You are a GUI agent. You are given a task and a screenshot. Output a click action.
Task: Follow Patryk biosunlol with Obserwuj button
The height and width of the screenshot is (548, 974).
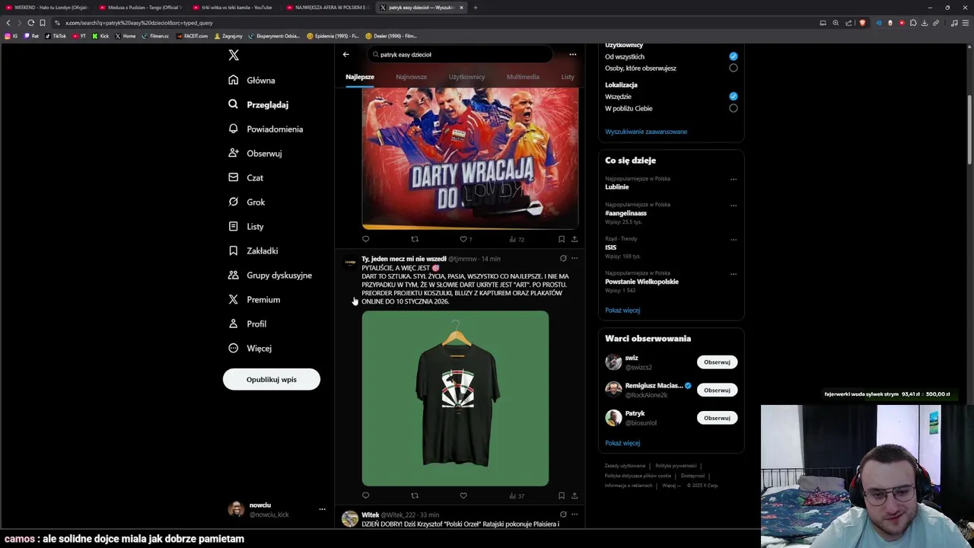(x=717, y=418)
